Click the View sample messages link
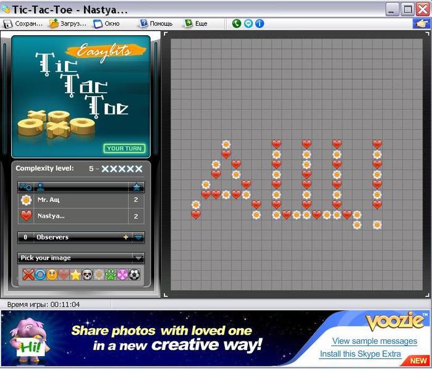This screenshot has height=369, width=432. coord(375,341)
